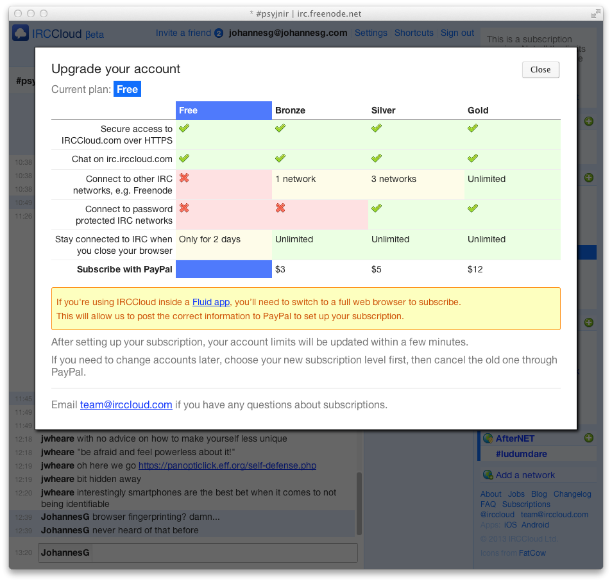Open the Jobs footer link
Image resolution: width=612 pixels, height=582 pixels.
(x=516, y=494)
